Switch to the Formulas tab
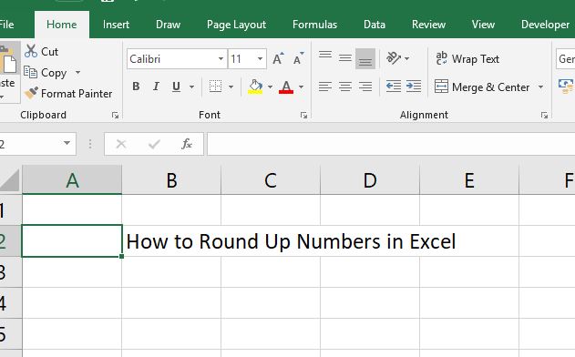 [314, 25]
